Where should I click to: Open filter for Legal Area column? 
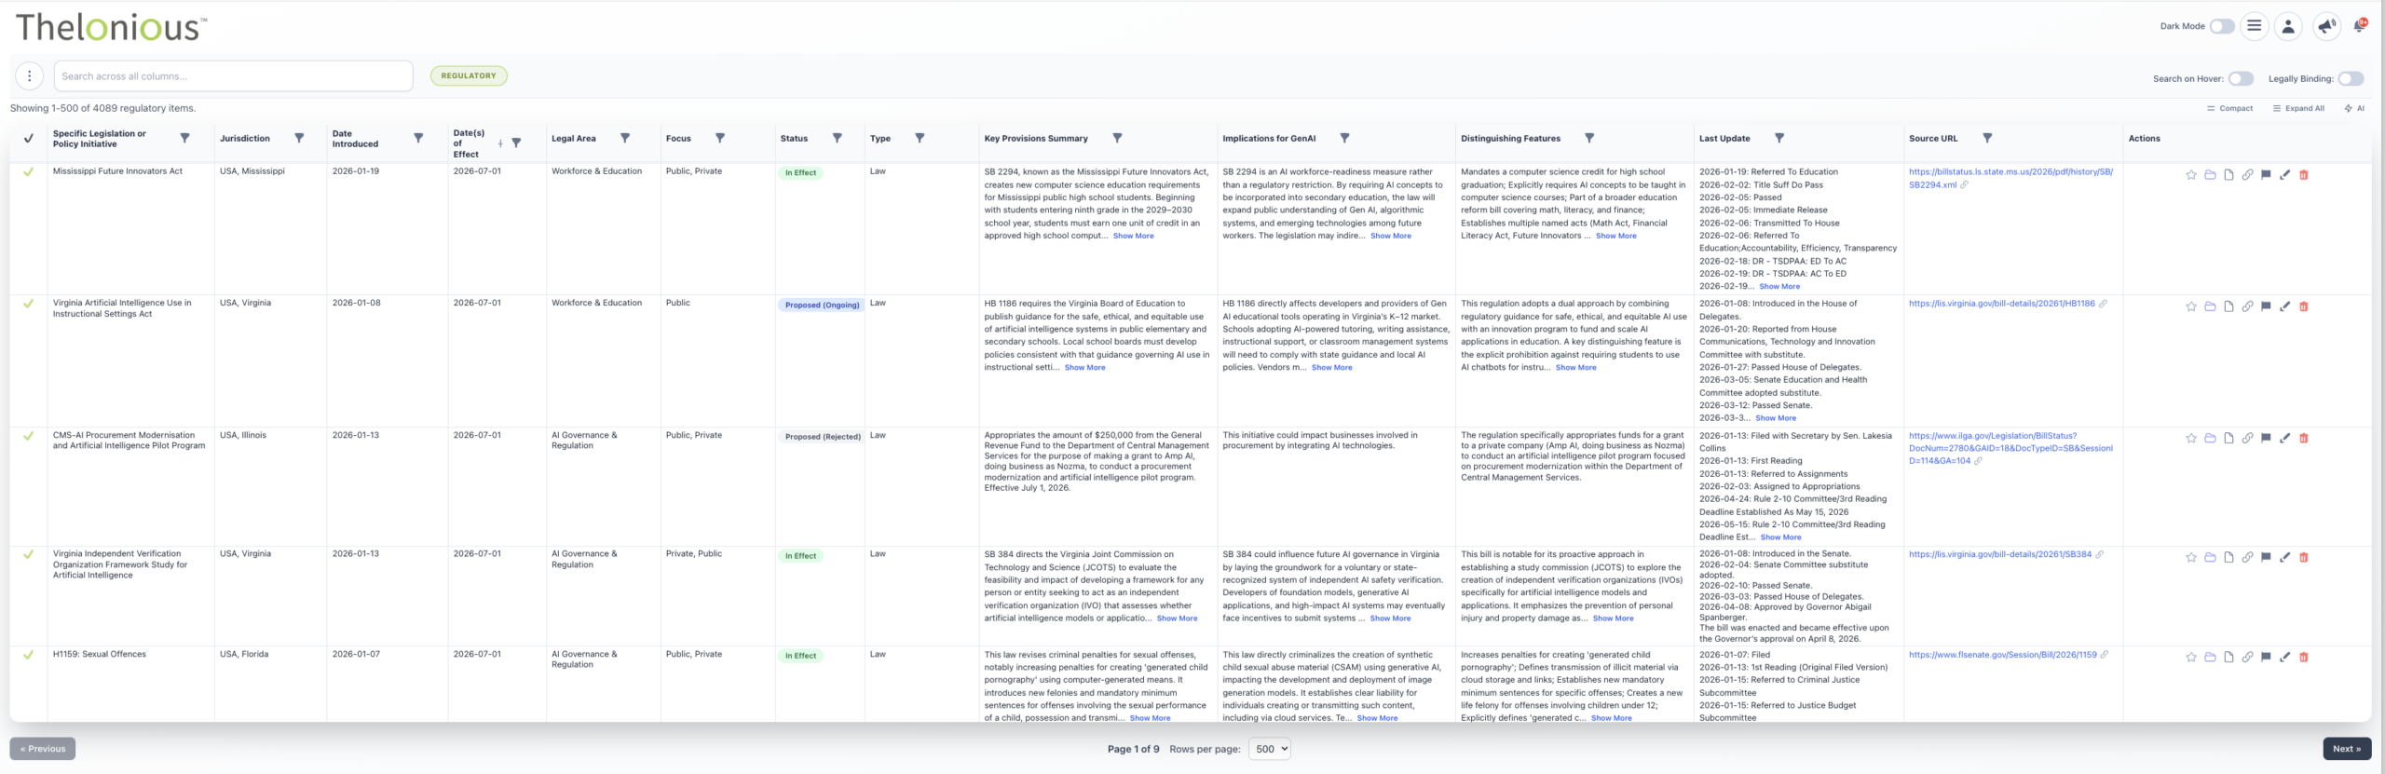(625, 139)
